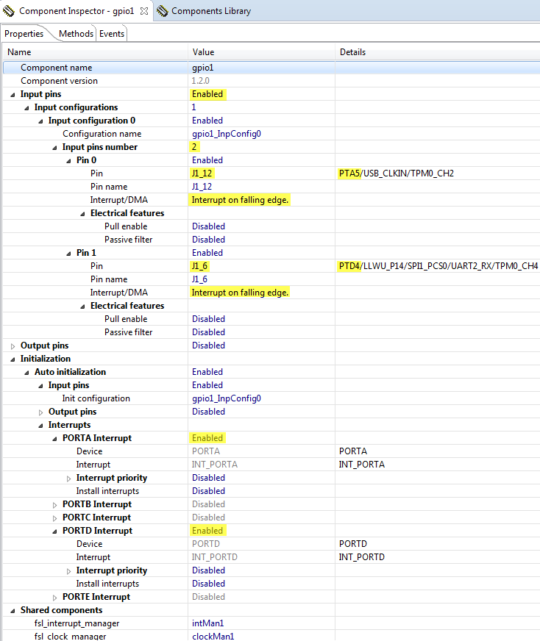Expand Interrupt priority under PORTD Interrupt

(x=68, y=571)
